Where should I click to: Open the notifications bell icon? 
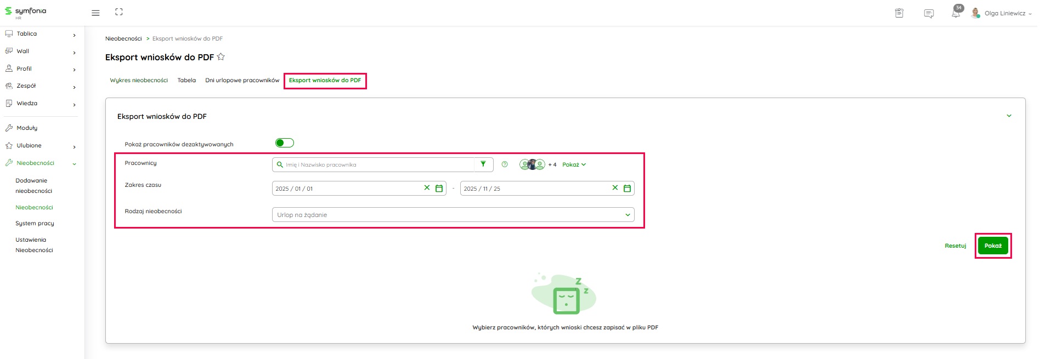(x=956, y=14)
